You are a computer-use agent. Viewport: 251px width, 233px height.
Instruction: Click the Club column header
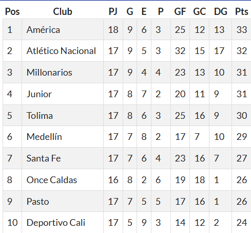[x=63, y=12]
